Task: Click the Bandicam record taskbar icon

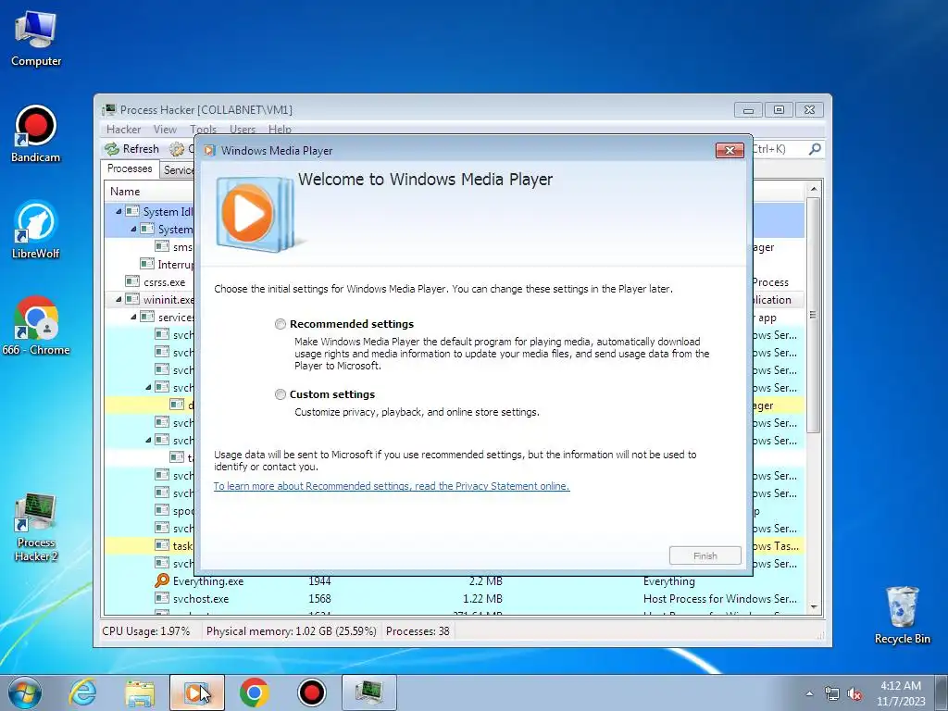Action: pyautogui.click(x=312, y=692)
